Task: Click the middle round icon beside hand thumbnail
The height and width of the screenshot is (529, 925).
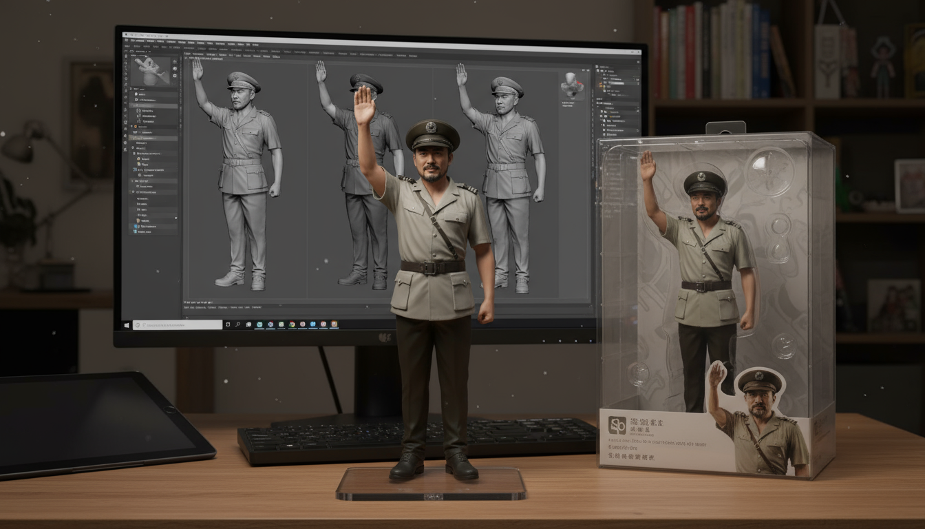Action: coord(175,70)
